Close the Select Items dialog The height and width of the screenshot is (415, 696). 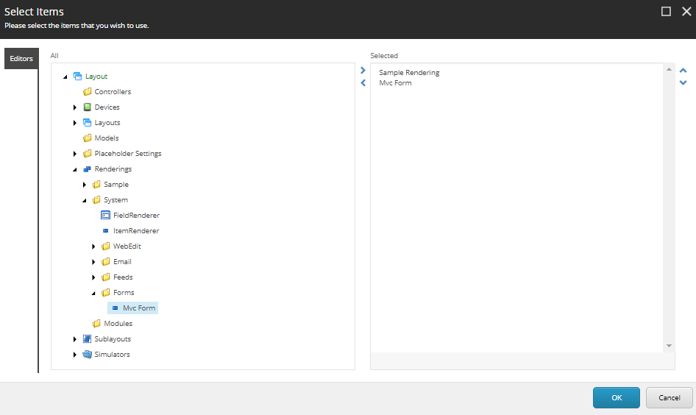(686, 12)
